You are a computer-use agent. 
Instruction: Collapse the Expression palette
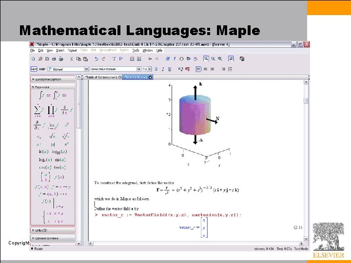point(53,87)
